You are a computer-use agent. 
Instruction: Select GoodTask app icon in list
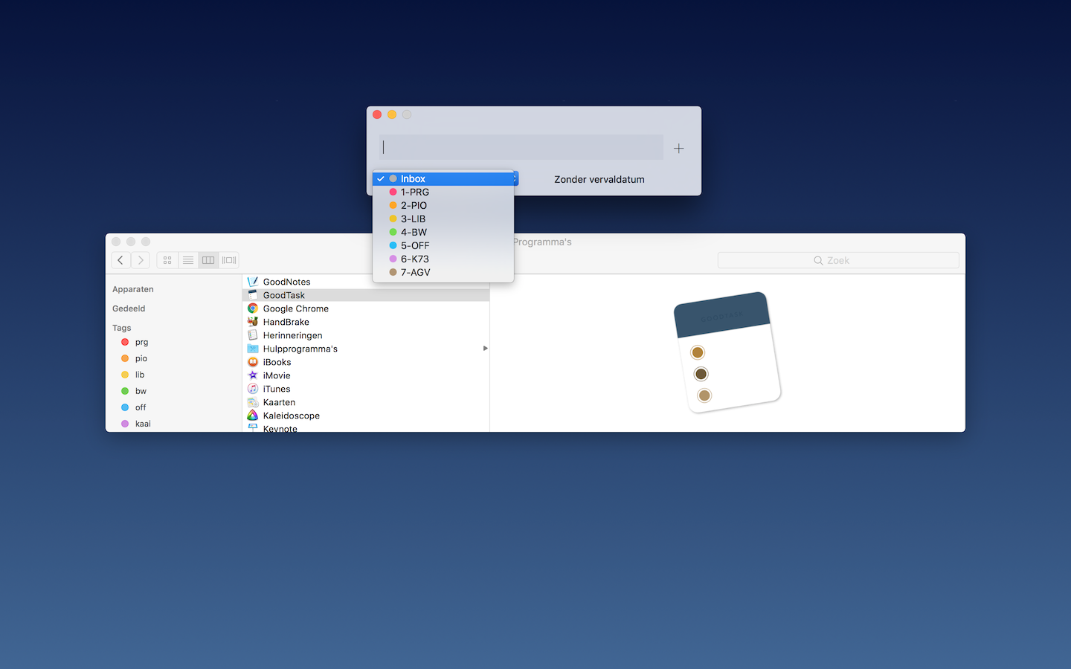tap(253, 295)
